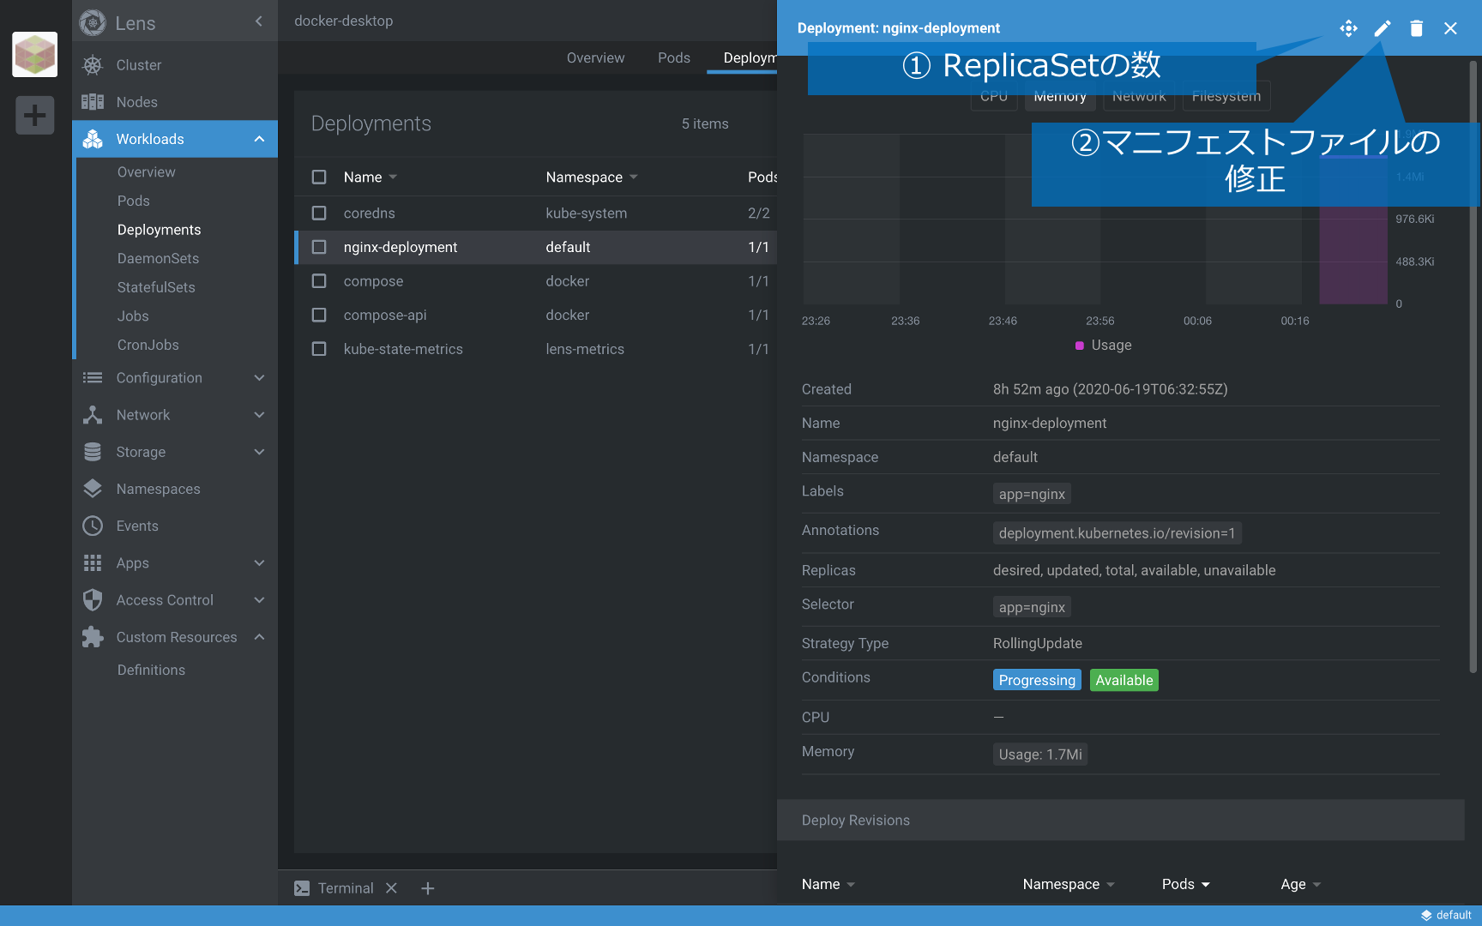Toggle the Usage legend color marker
Screen dimensions: 1482x926
coord(1080,346)
